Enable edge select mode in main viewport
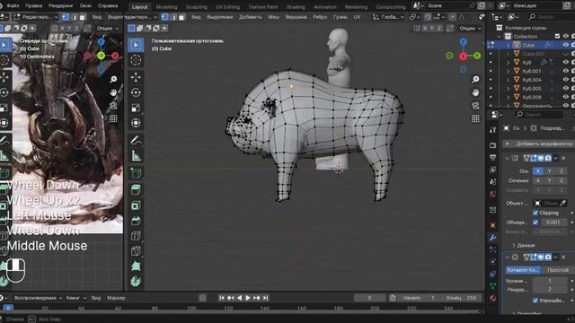This screenshot has width=575, height=323. [x=173, y=17]
